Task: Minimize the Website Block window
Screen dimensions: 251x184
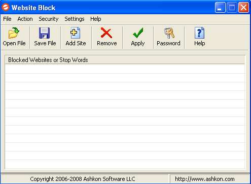Action: point(220,8)
